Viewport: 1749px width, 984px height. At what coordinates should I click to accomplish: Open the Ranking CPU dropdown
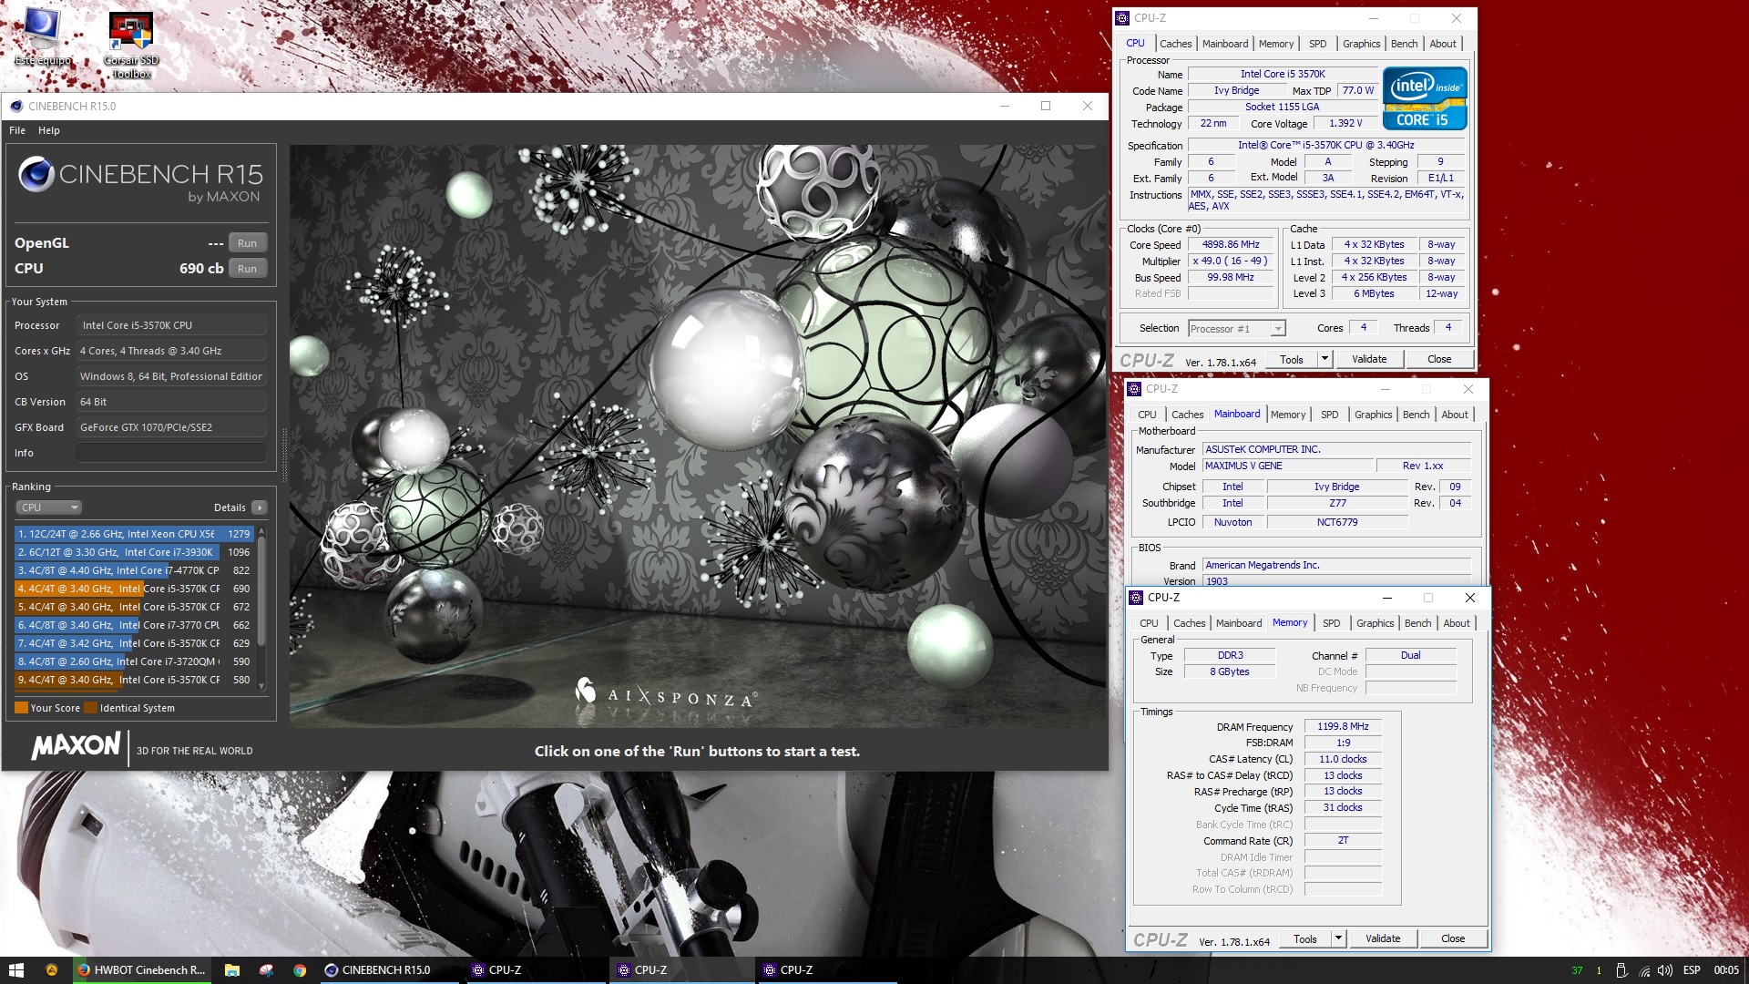click(x=48, y=507)
